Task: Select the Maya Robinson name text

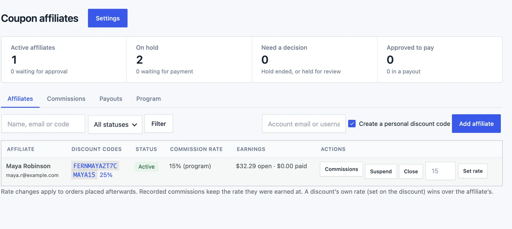Action: point(28,166)
